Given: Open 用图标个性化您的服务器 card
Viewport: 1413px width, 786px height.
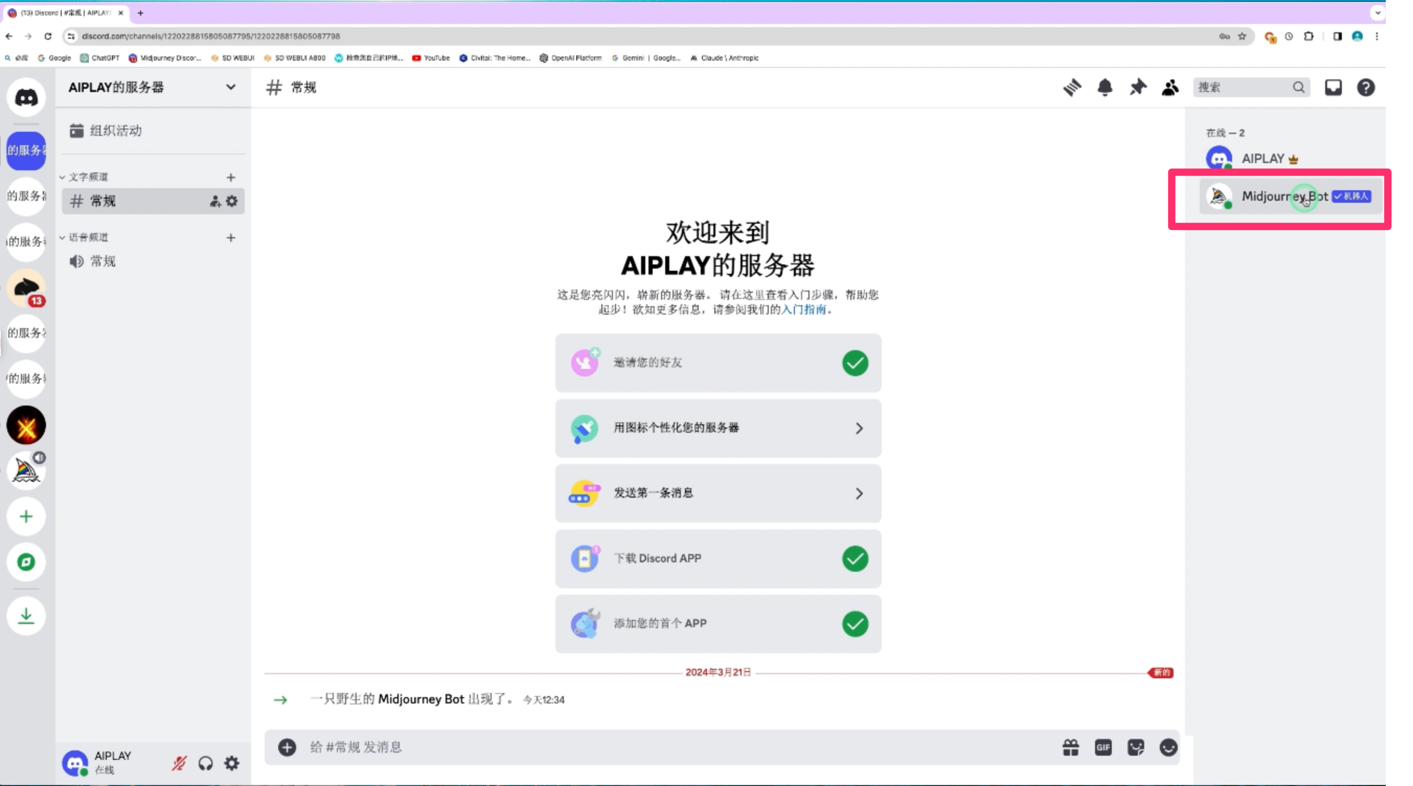Looking at the screenshot, I should (718, 428).
